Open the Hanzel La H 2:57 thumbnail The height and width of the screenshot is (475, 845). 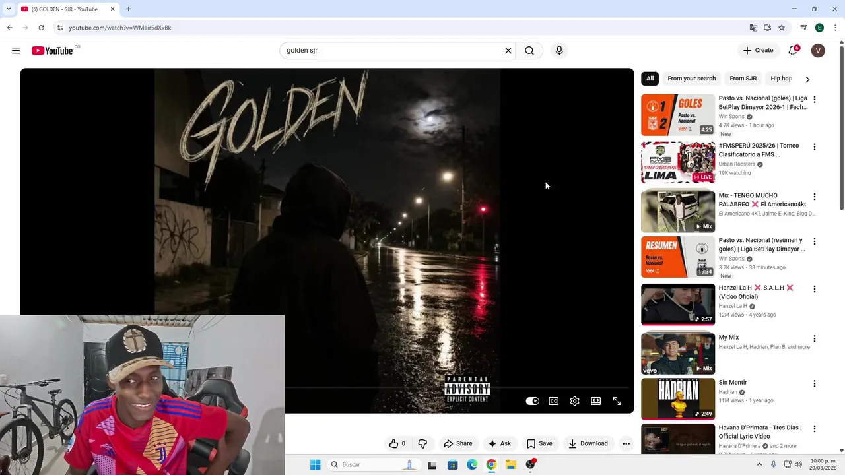678,304
